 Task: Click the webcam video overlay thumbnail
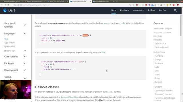coord(16,90)
